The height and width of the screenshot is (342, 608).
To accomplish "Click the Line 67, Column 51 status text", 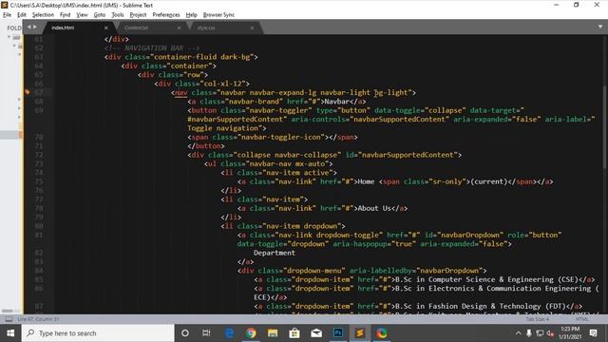I will (38, 319).
